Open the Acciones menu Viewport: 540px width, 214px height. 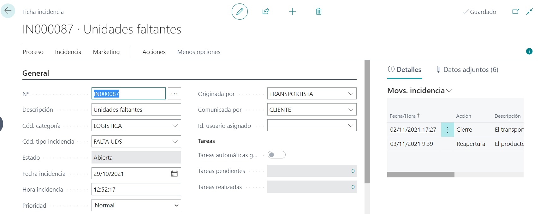[154, 52]
